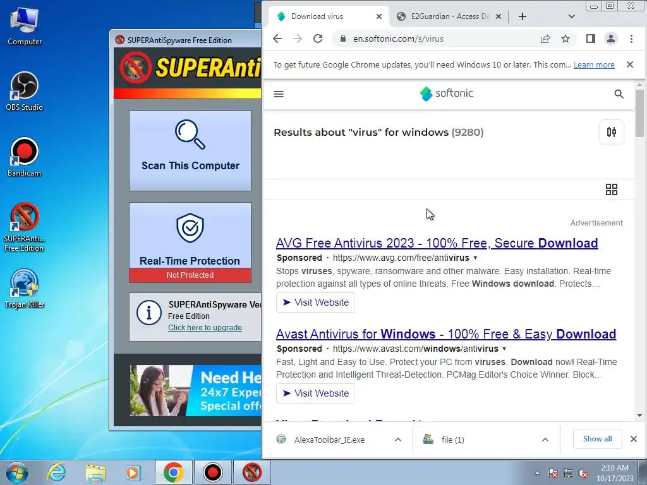Click the softonic logo

click(x=447, y=93)
